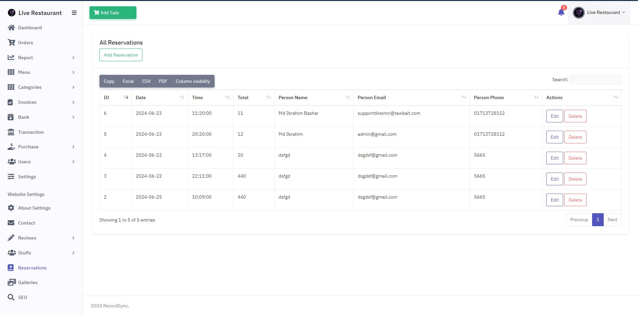Viewport: 638px width, 315px height.
Task: Click the Settings sliders icon
Action: pos(11,177)
